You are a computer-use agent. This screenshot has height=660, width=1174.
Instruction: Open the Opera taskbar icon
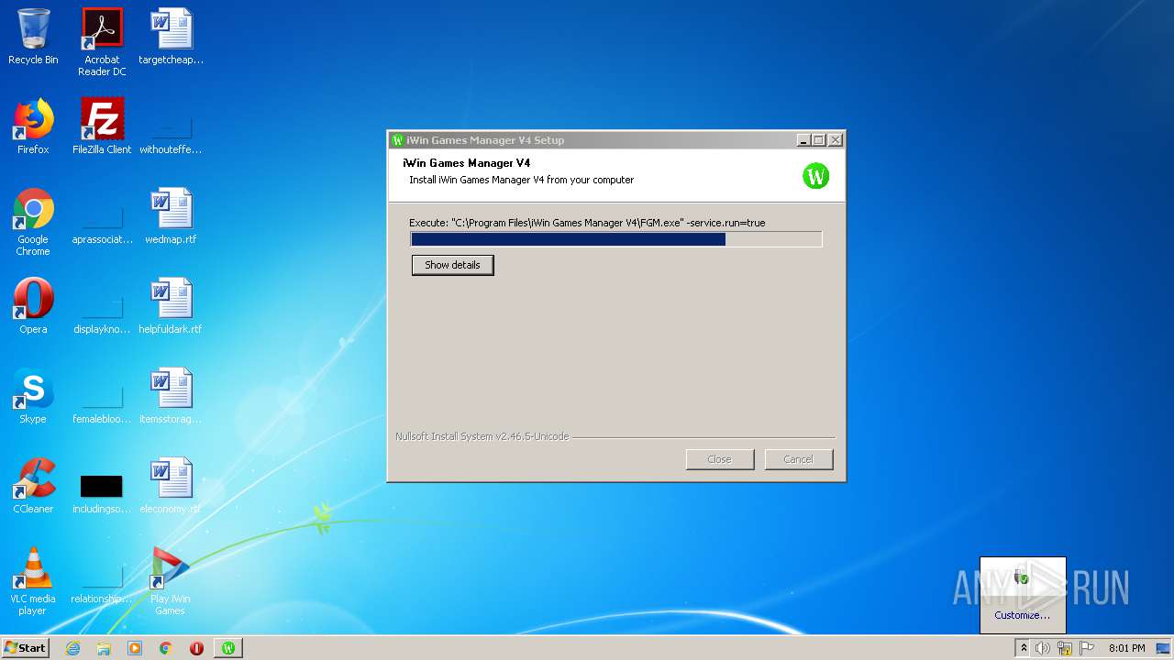point(196,648)
